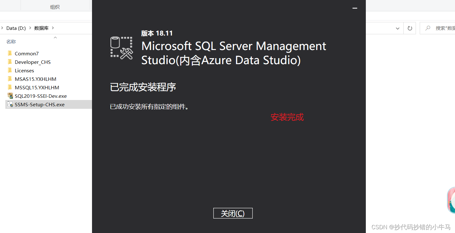Select the MSSQL15.YXHLHM folder icon
Screen dimensions: 455x233
10,87
